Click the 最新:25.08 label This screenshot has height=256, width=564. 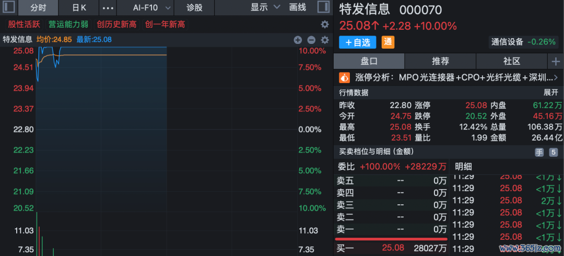pos(94,40)
